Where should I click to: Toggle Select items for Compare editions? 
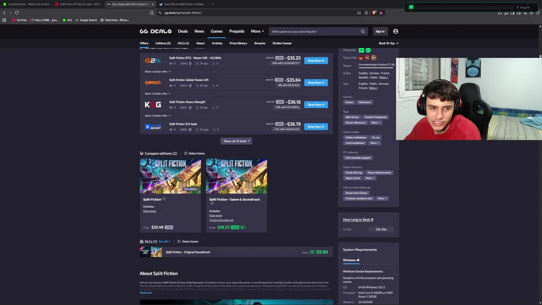(x=194, y=153)
